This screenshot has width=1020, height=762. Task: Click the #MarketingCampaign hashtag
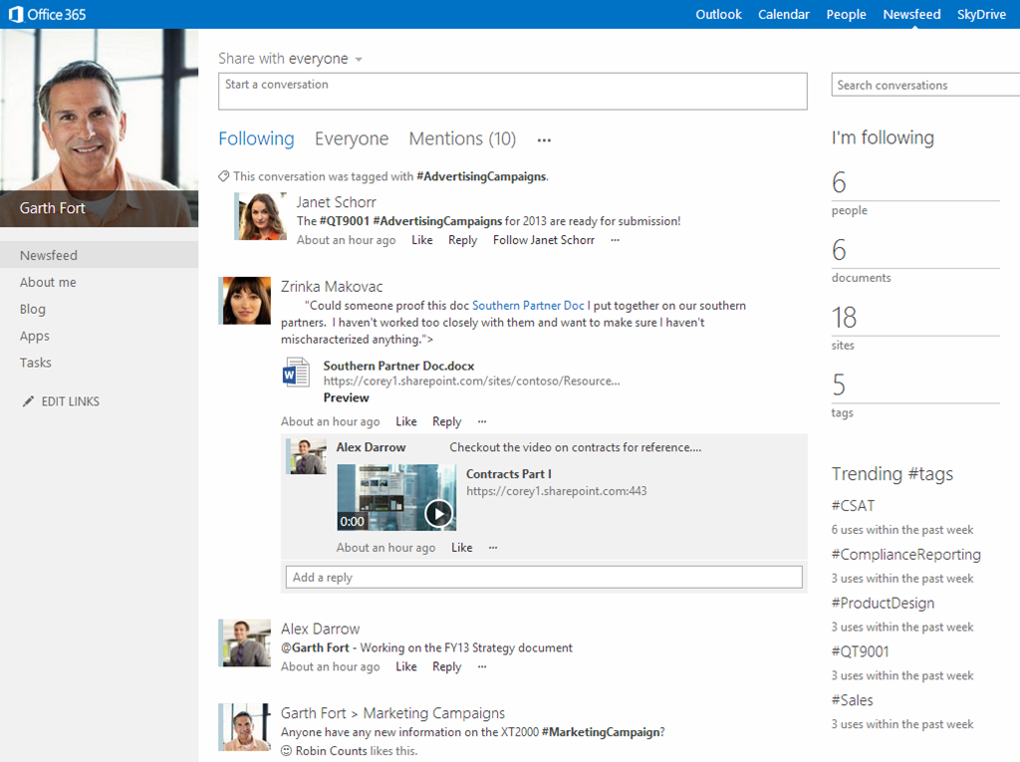(601, 732)
